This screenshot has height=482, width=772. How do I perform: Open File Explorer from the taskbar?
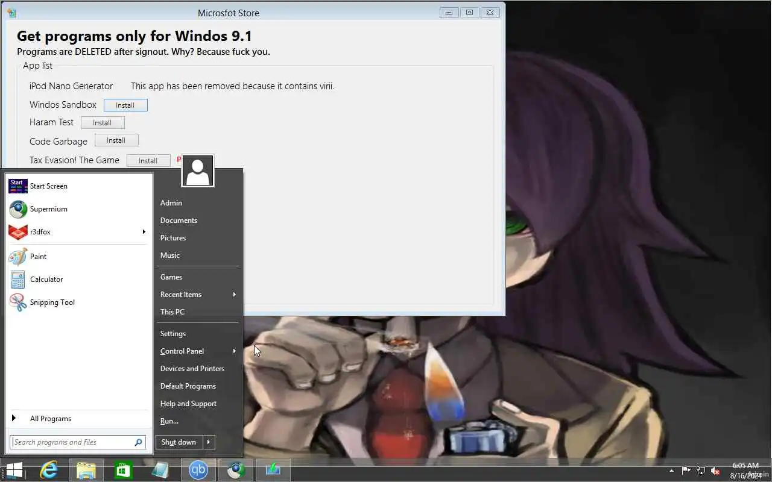(x=86, y=470)
